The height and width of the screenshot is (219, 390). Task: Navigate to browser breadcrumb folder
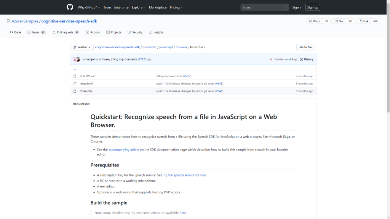click(181, 47)
